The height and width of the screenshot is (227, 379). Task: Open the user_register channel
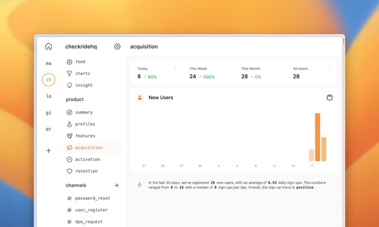tap(93, 210)
